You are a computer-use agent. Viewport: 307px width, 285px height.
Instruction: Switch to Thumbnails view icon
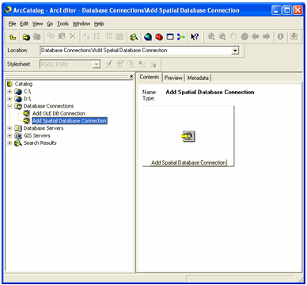point(119,36)
